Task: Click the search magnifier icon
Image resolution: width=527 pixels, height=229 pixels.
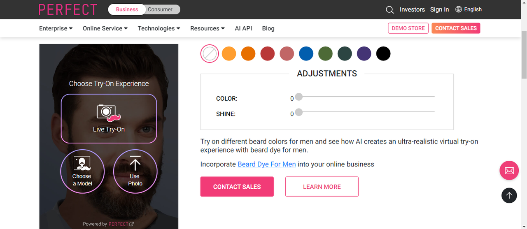Action: pyautogui.click(x=390, y=9)
